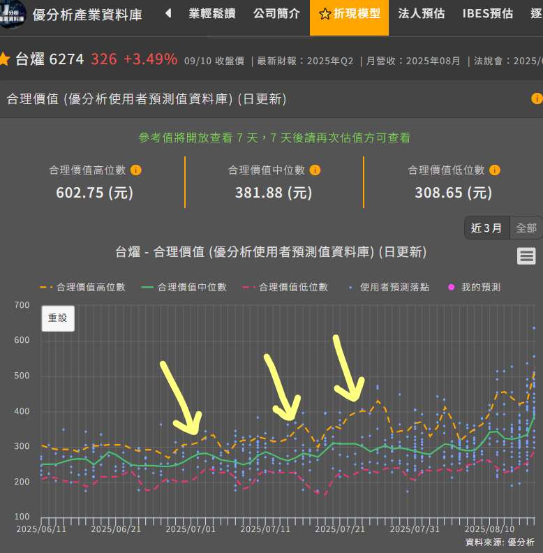Click the 381.88 (元) median value

point(274,193)
